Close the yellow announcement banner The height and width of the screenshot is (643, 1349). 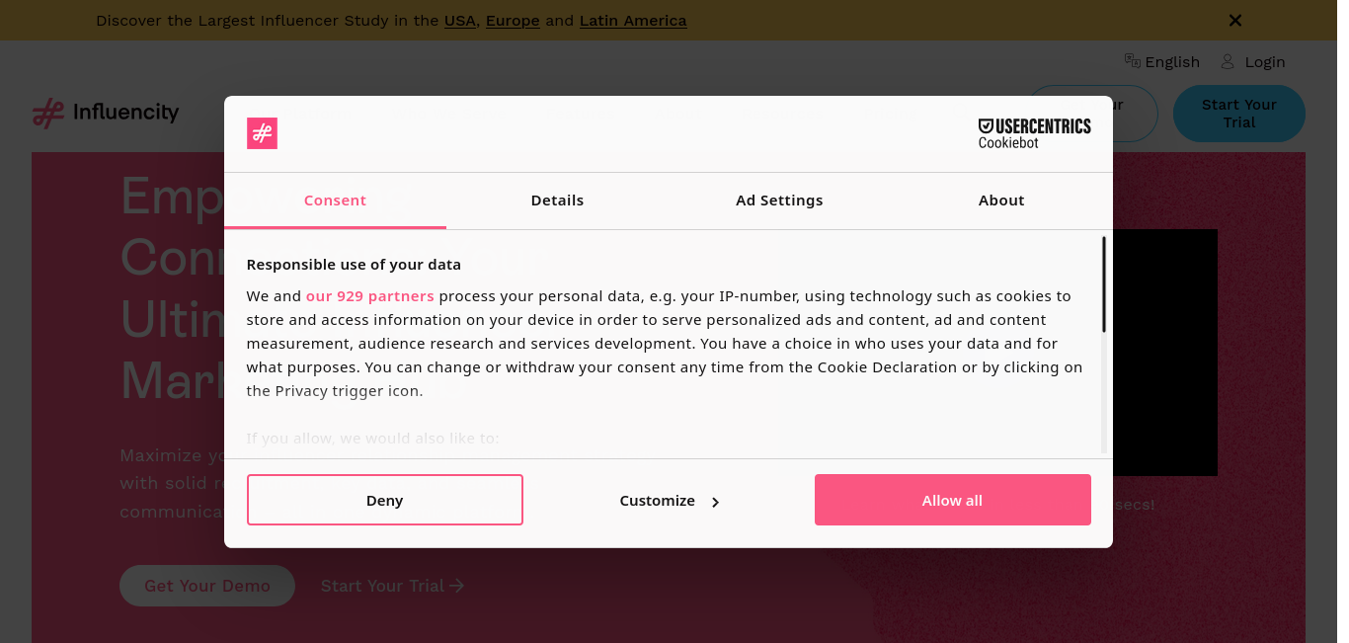(x=1234, y=20)
